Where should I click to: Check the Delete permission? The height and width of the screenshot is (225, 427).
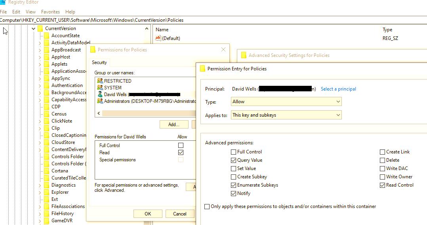point(382,160)
